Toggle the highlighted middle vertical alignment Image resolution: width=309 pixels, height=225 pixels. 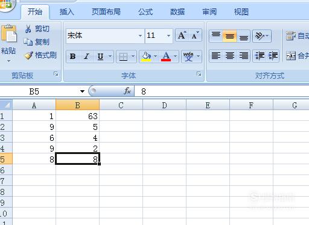(230, 36)
